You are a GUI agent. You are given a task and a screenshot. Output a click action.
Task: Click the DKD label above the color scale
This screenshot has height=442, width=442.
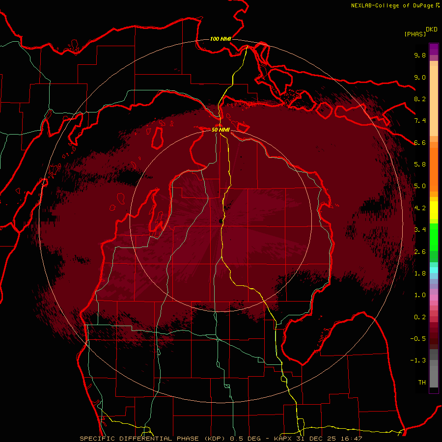pos(432,29)
